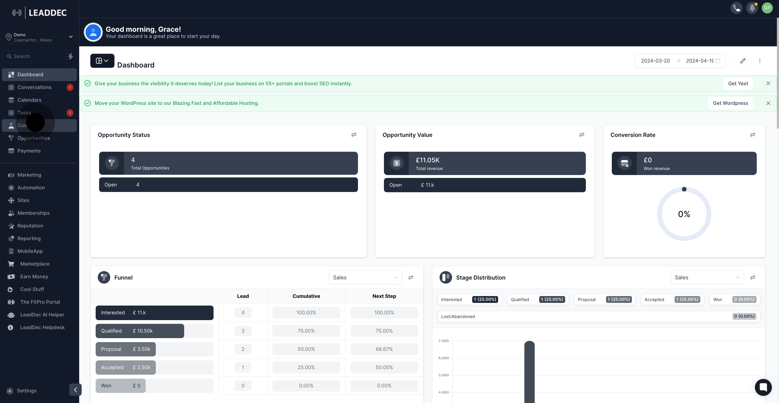The image size is (779, 403).
Task: Click the Total Opportunities funnel icon
Action: [x=112, y=163]
